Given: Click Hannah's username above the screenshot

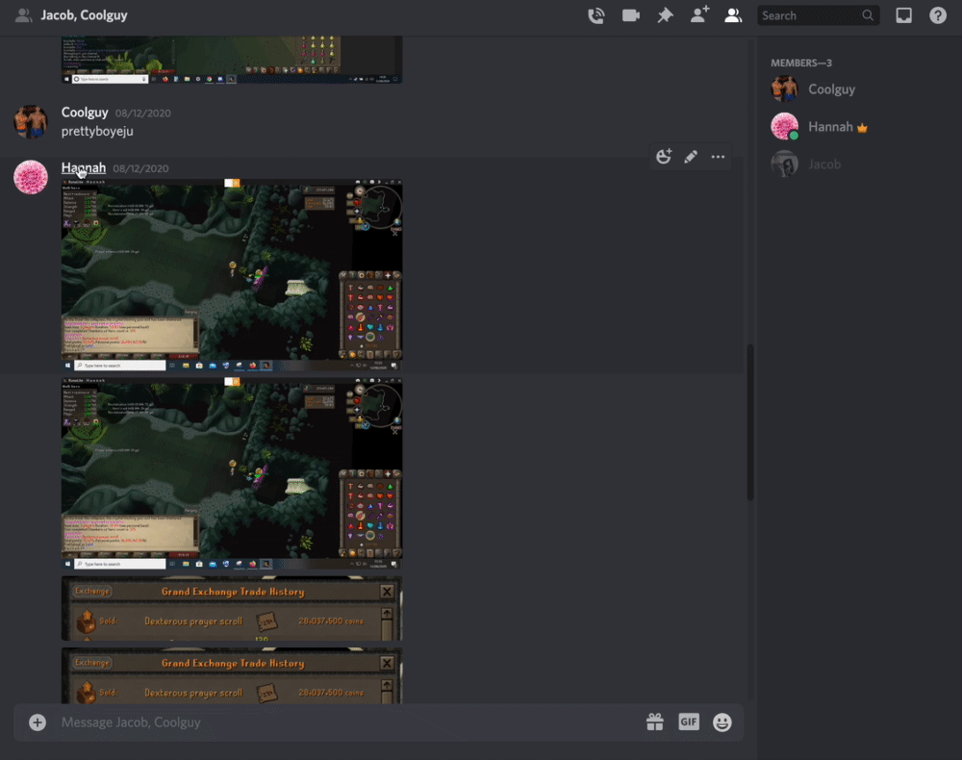Looking at the screenshot, I should [84, 168].
